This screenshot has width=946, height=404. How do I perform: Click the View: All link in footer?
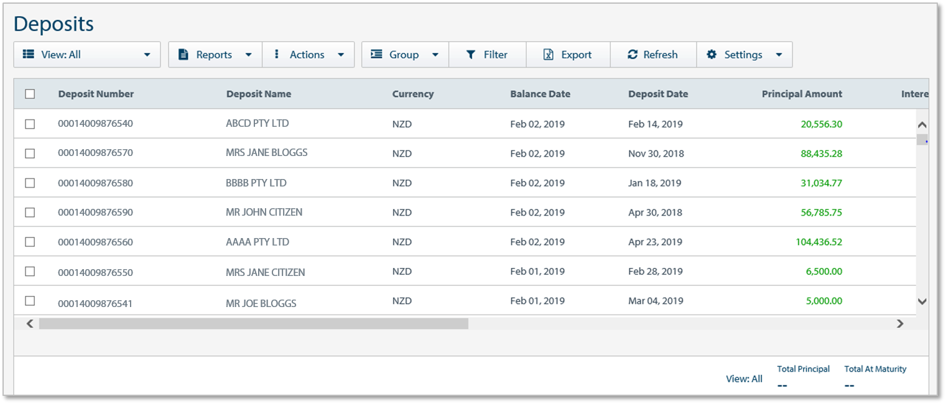tap(744, 379)
